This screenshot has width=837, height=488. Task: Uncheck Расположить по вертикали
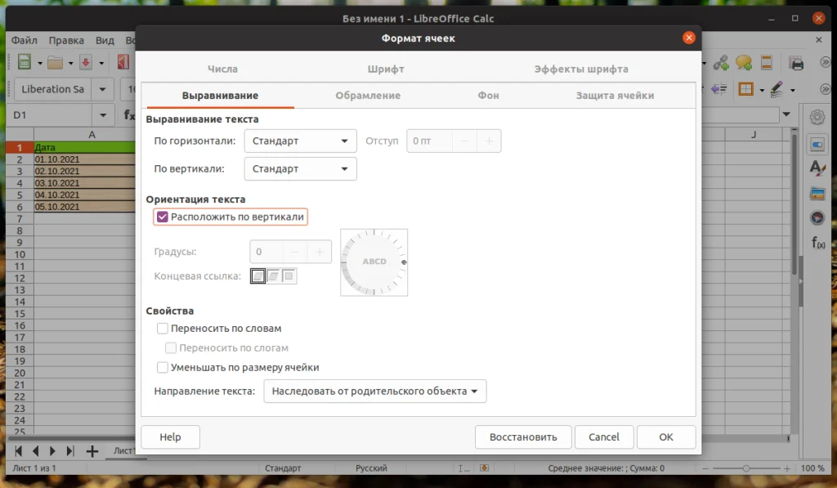click(161, 217)
